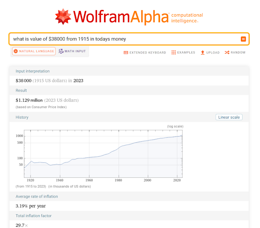This screenshot has width=260, height=228.
Task: Click the orange compute button in search box
Action: 243,39
